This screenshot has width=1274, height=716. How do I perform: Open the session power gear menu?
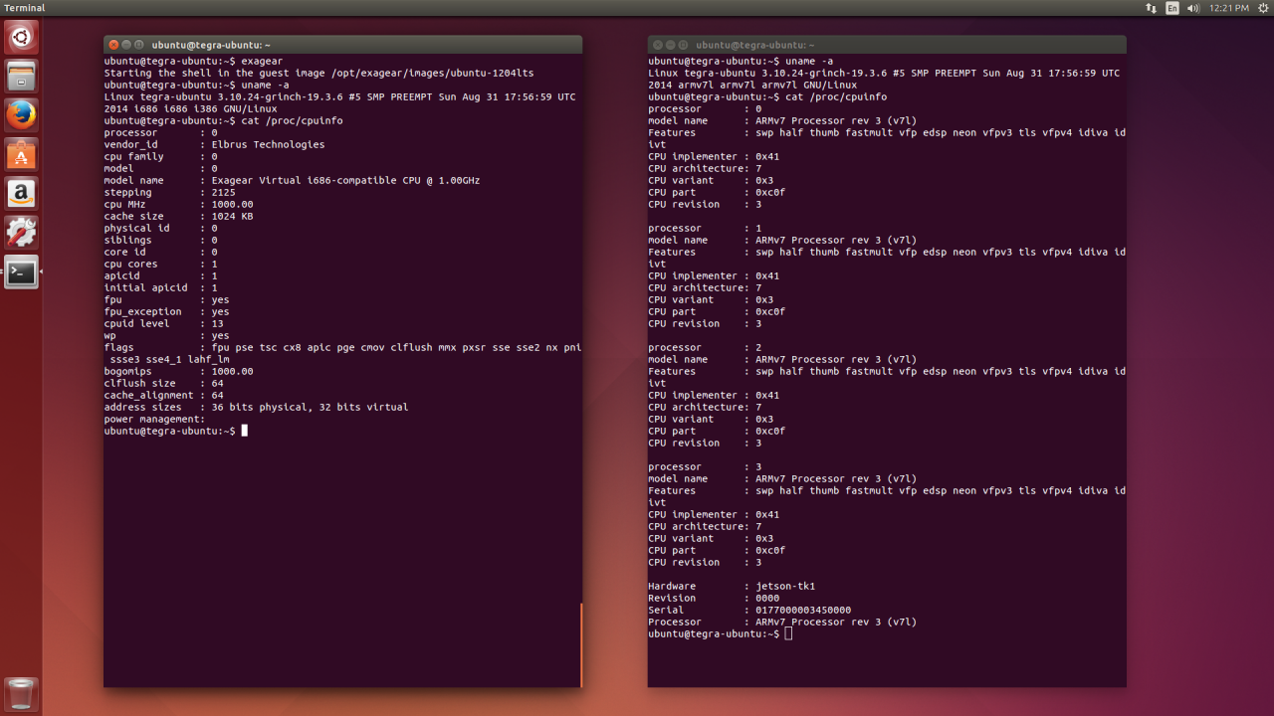click(1263, 8)
